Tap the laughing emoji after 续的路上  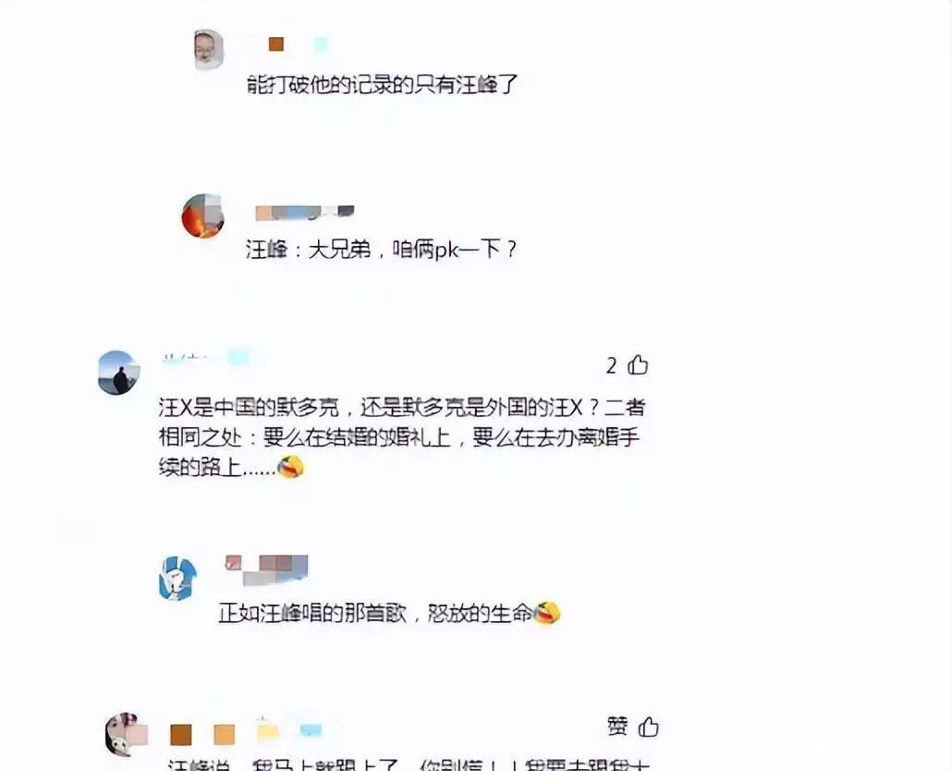click(290, 467)
